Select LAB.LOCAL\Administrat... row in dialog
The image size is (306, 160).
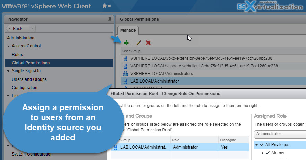[x=180, y=147]
